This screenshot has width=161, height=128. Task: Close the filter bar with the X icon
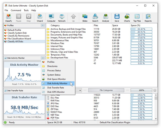tap(155, 90)
